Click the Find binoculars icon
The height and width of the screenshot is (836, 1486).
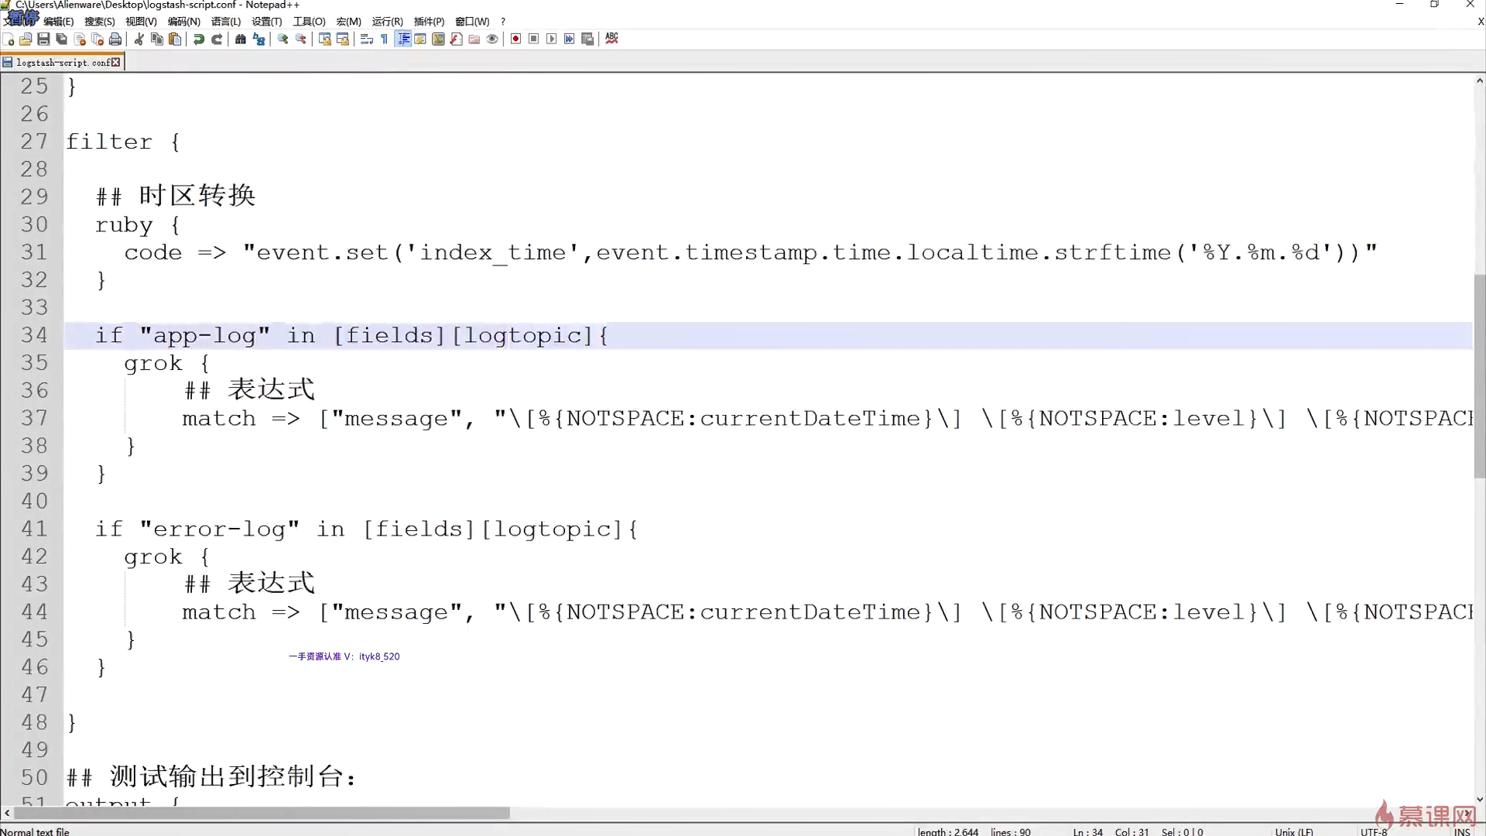241,39
